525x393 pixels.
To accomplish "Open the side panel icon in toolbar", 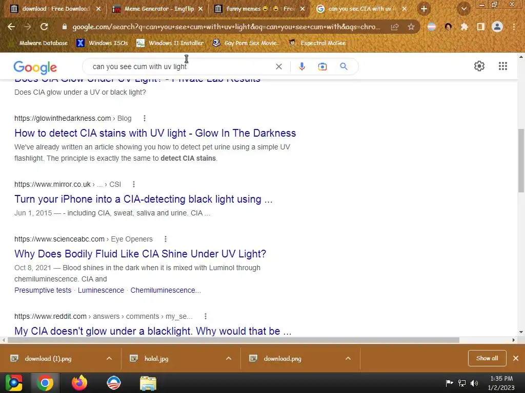I will tap(481, 27).
